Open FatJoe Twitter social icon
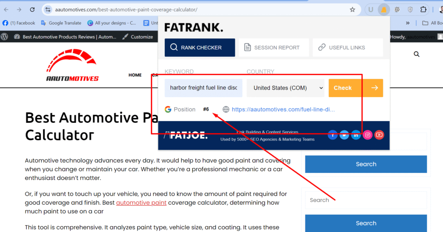Screen dimensions: 443x232 (x=344, y=135)
